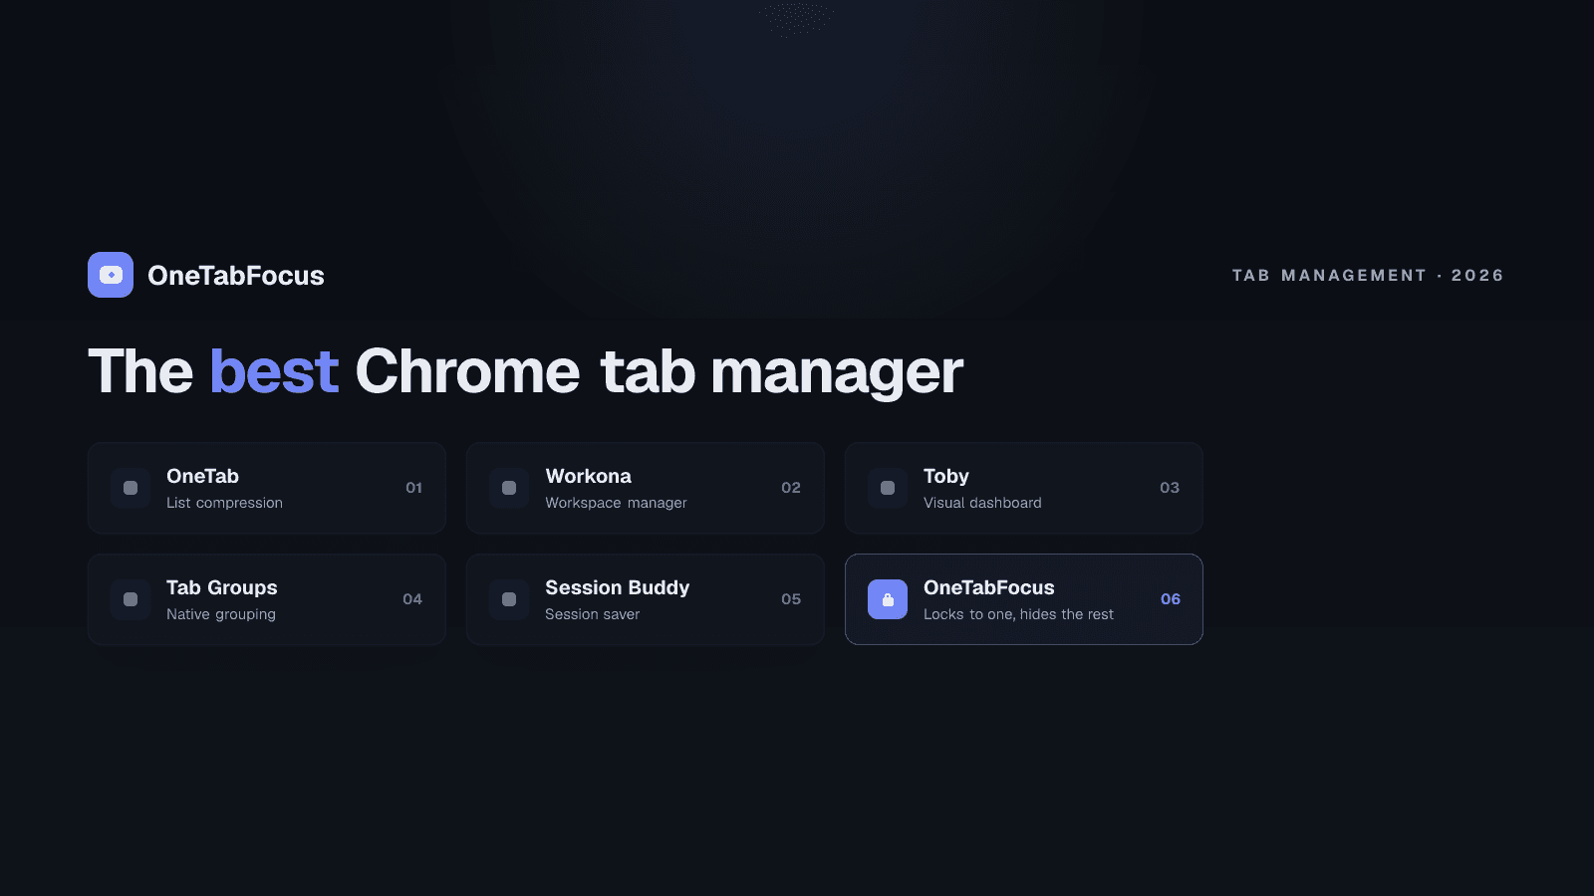The image size is (1594, 896).
Task: Click 'Session saver' subtitle
Action: [592, 614]
